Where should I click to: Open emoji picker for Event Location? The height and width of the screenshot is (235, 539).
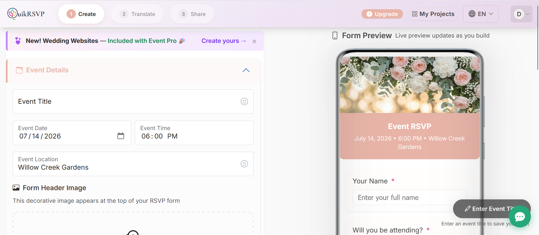click(244, 164)
